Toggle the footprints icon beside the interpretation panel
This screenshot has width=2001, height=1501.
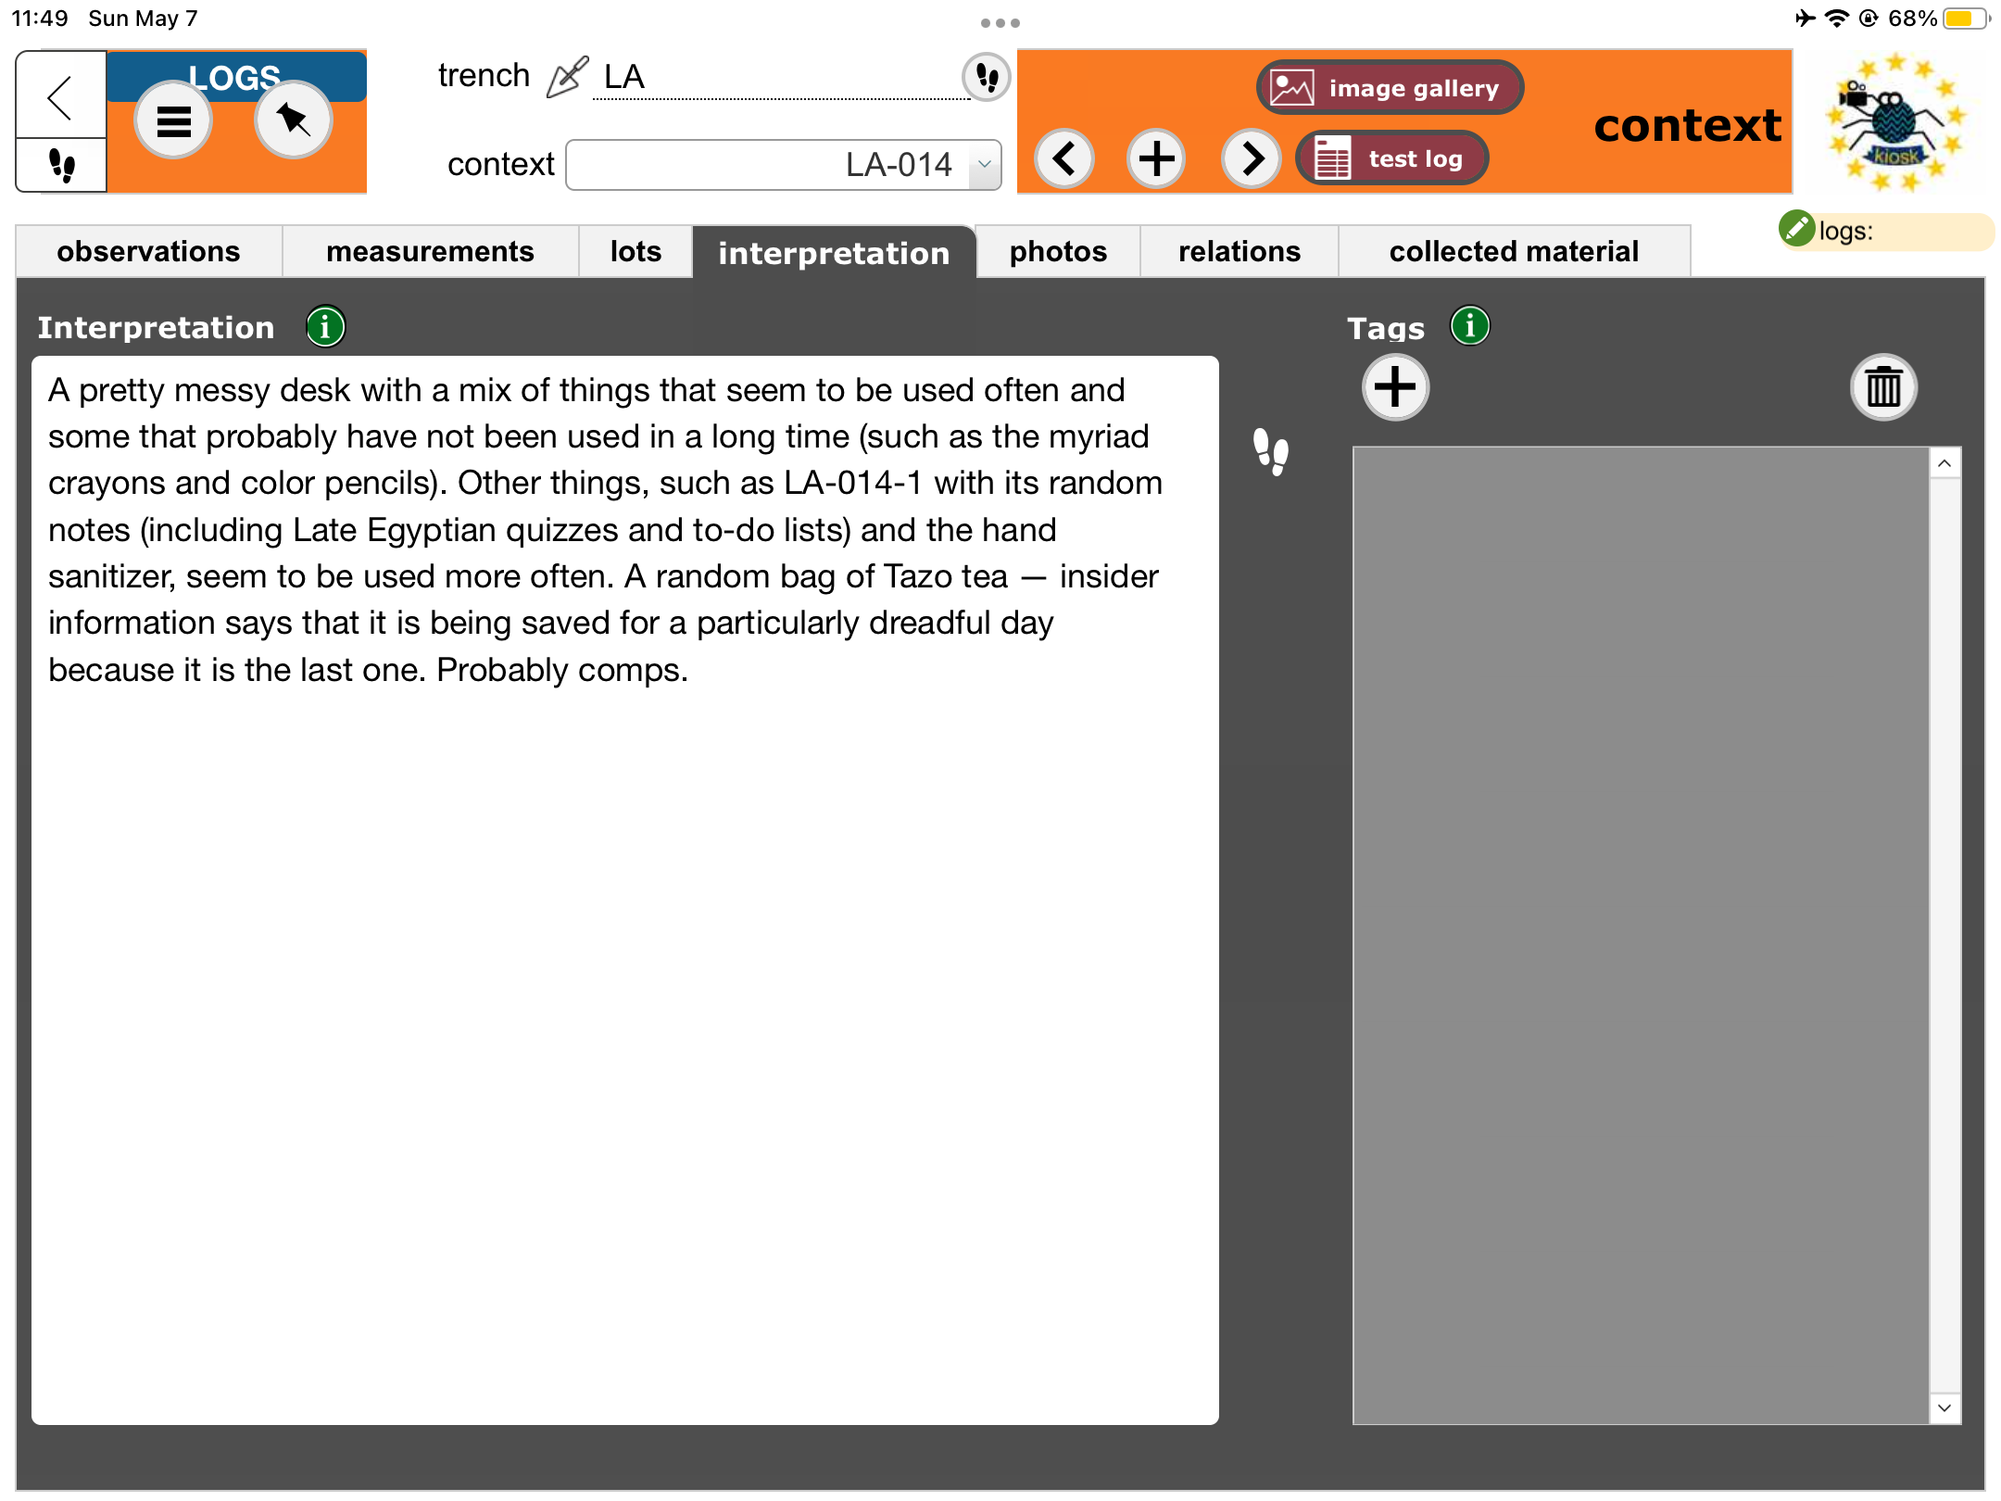click(1272, 453)
